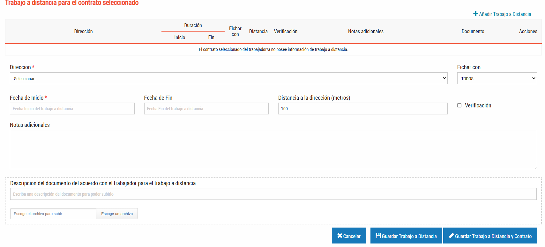The image size is (545, 247).
Task: Click the Acciones column header
Action: click(x=528, y=31)
